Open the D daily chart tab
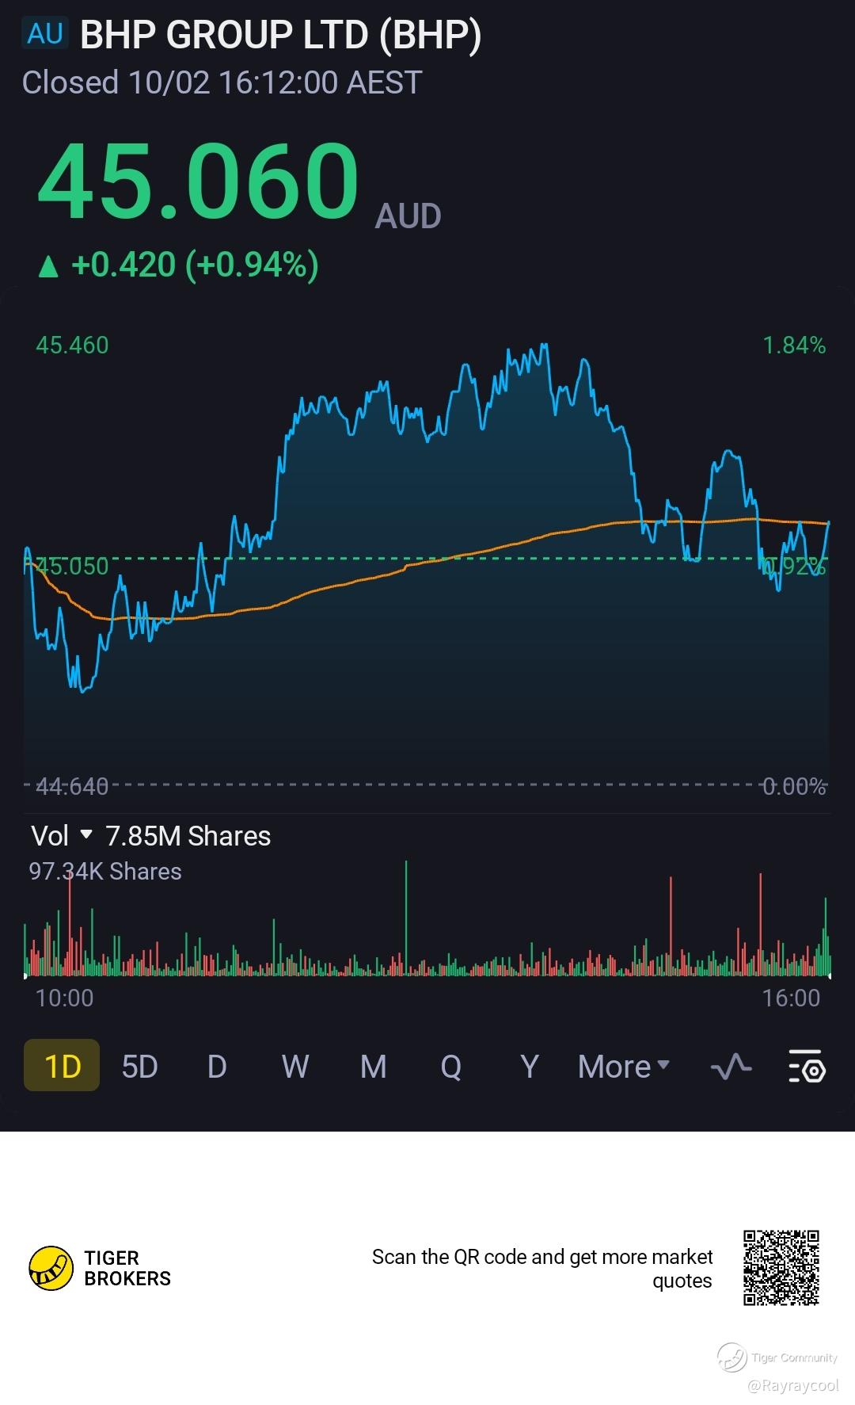The image size is (855, 1405). tap(217, 1067)
